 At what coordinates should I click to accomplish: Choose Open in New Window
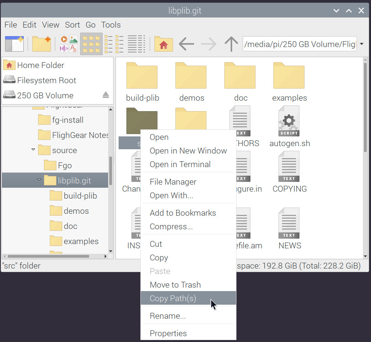click(188, 151)
